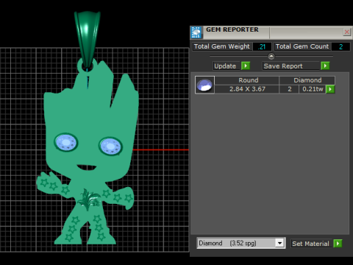Click the Save Report button
Viewport: 353px width, 265px height.
click(x=290, y=66)
